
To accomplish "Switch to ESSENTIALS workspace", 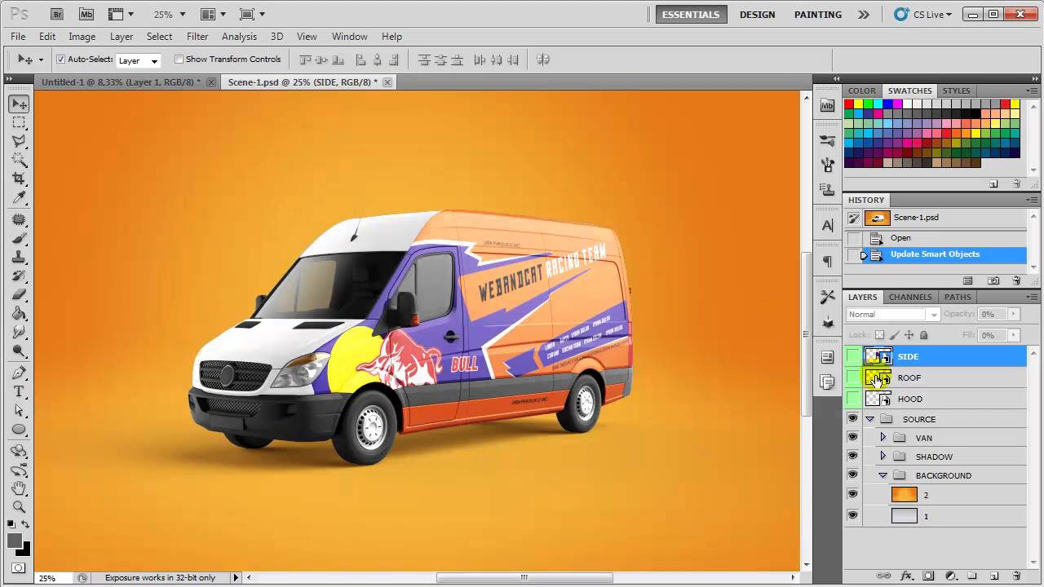I will 691,15.
